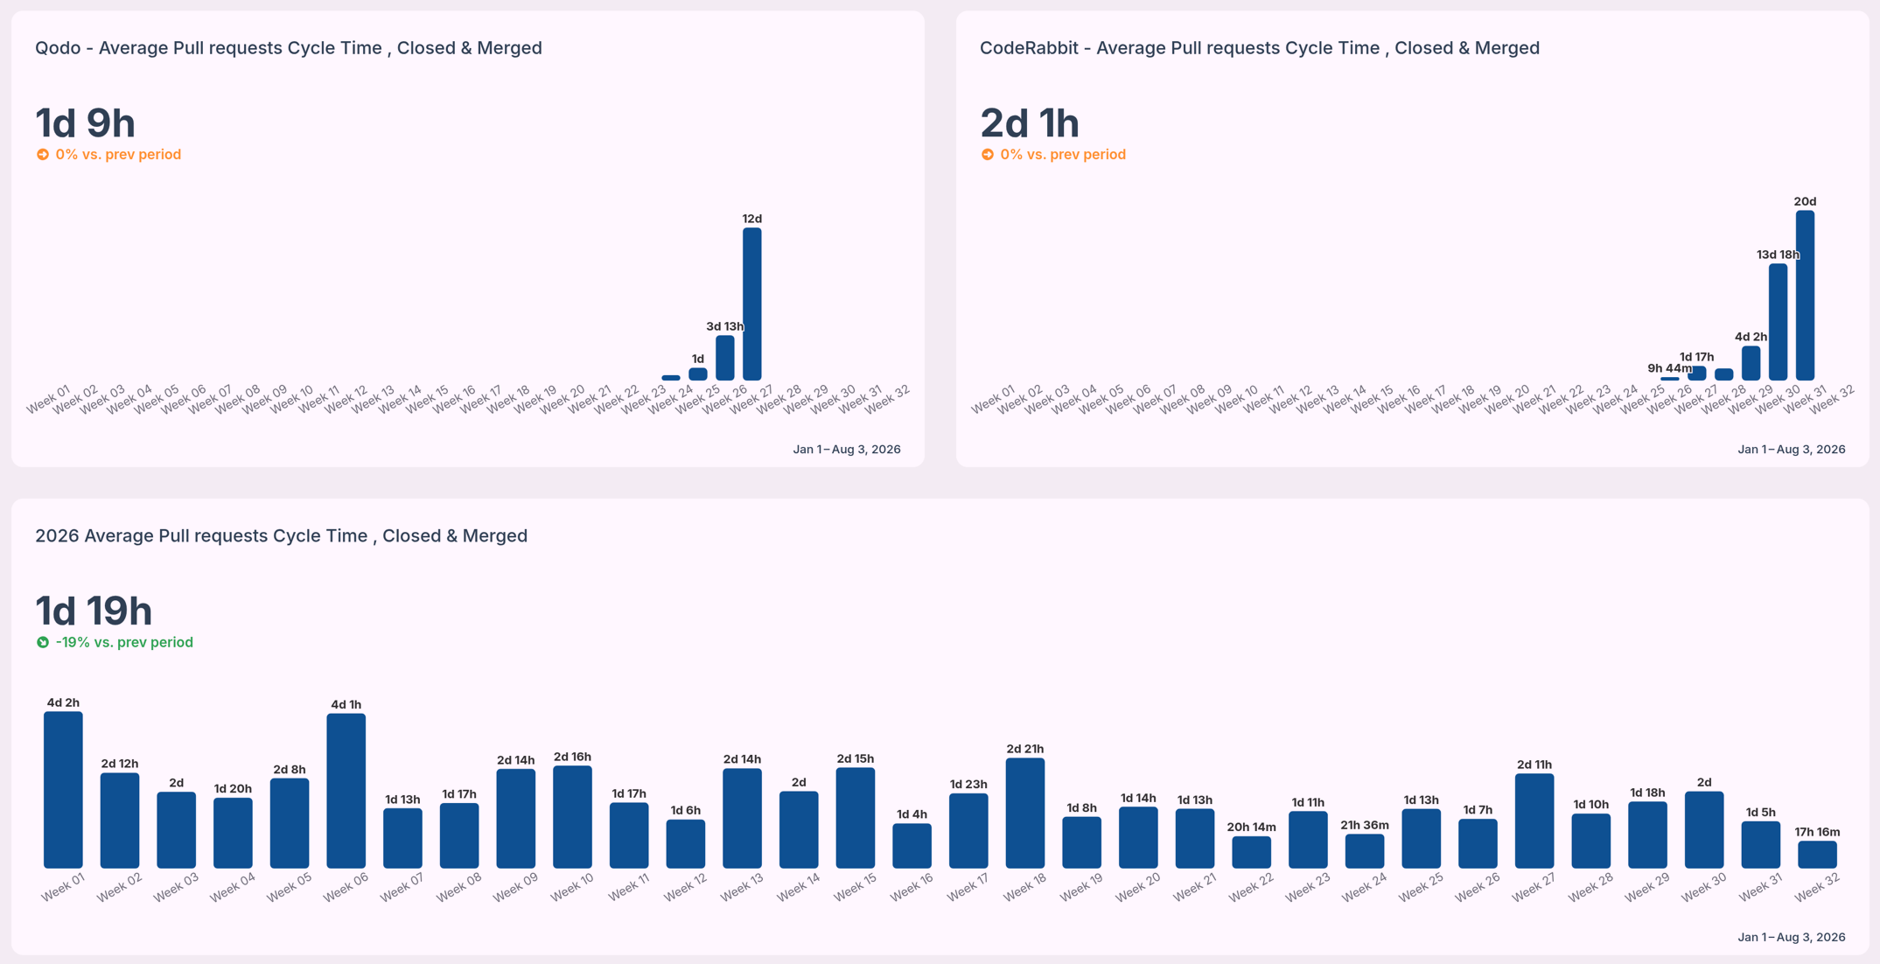Viewport: 1880px width, 964px height.
Task: Open the 2026 Average Pull requests Cycle Time title
Action: [281, 535]
